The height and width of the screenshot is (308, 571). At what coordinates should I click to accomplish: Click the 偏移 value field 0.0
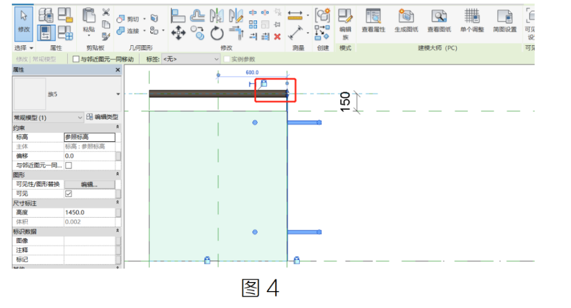pos(90,156)
